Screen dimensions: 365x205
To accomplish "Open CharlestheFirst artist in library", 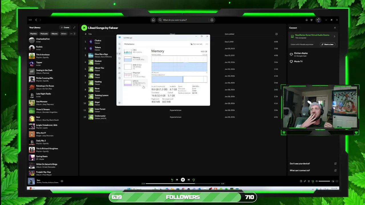I will 53,40.
